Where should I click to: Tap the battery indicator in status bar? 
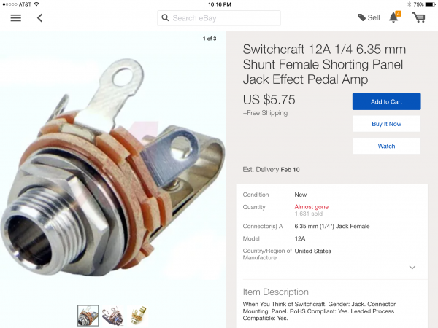click(x=429, y=4)
